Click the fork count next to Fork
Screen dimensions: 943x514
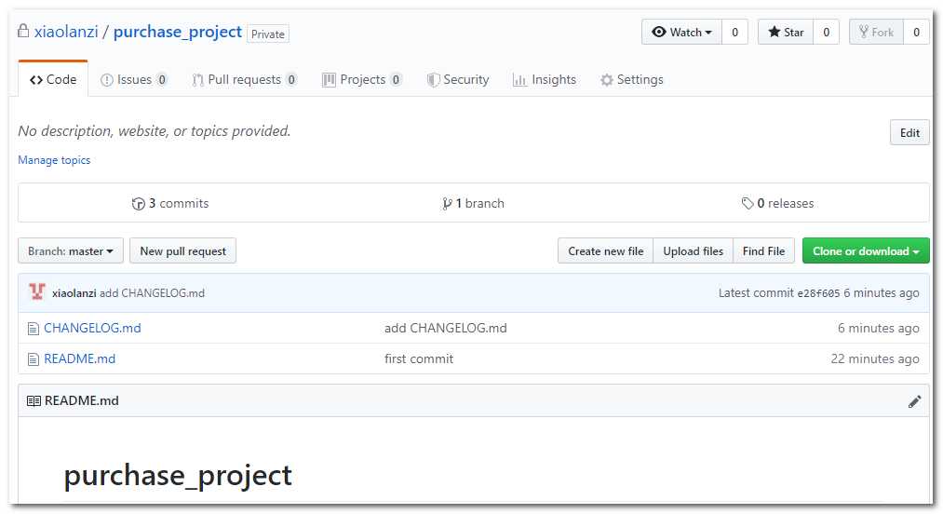[916, 32]
